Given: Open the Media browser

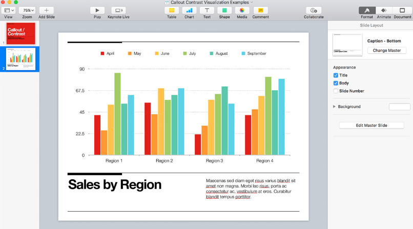Looking at the screenshot, I should tap(242, 10).
